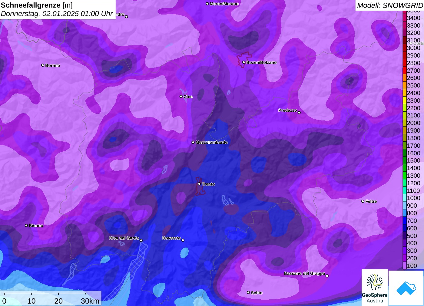Viewport: 424px width, 306px height.
Task: Click the Meran/Merano city label
Action: point(224,4)
